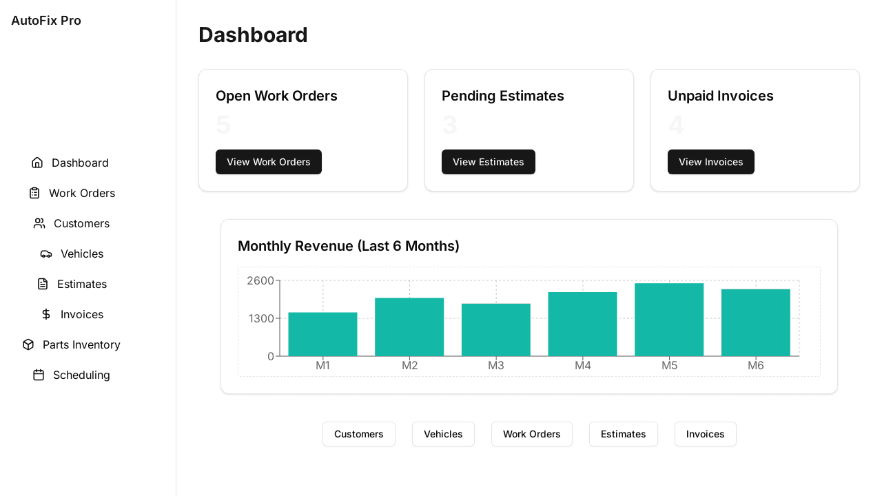
Task: Click the Estimates quick link below chart
Action: [x=624, y=434]
